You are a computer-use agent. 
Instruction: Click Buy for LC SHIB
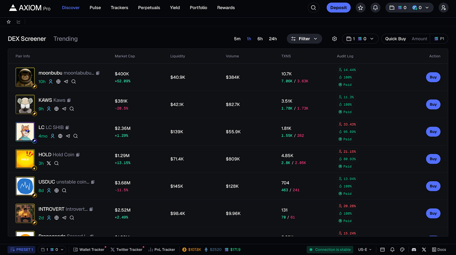pos(433,132)
